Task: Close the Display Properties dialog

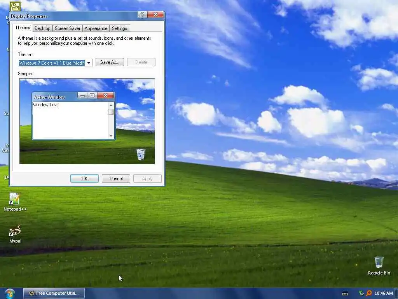Action: 155,14
